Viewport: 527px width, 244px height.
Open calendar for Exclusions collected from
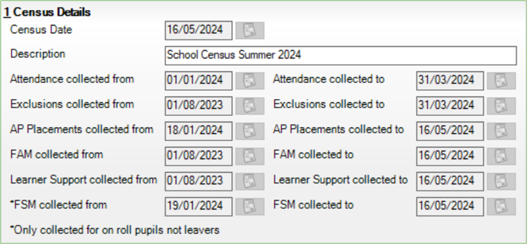coord(250,105)
